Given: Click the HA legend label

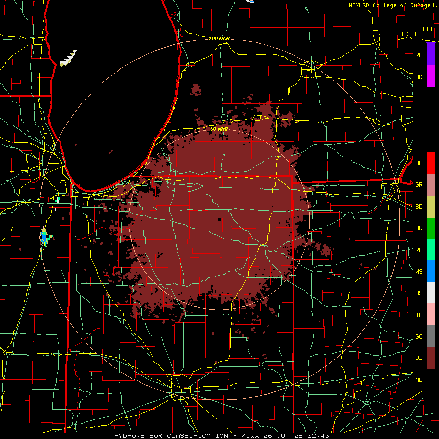Looking at the screenshot, I should 419,163.
